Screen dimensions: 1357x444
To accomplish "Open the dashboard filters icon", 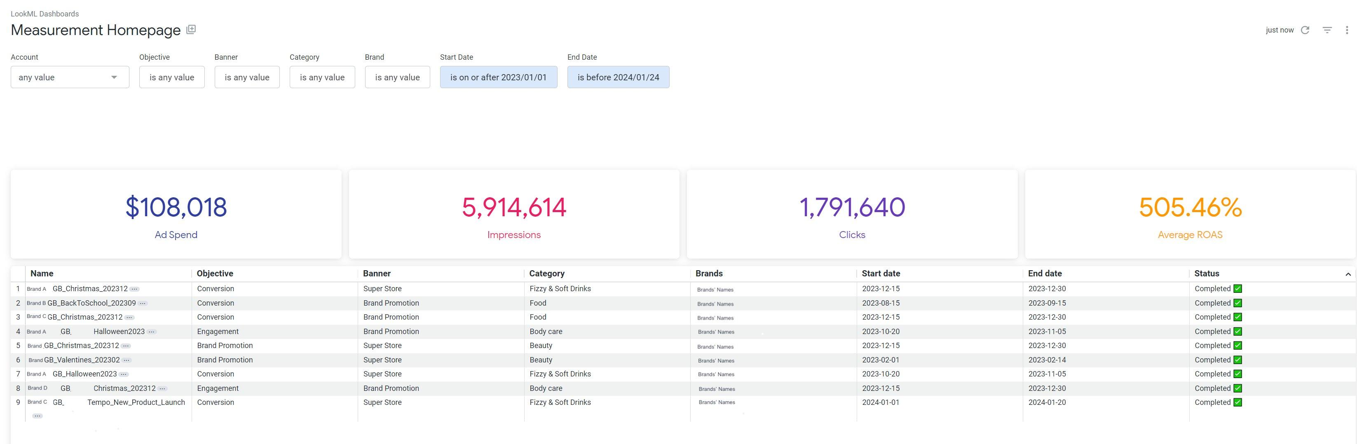I will 1327,30.
